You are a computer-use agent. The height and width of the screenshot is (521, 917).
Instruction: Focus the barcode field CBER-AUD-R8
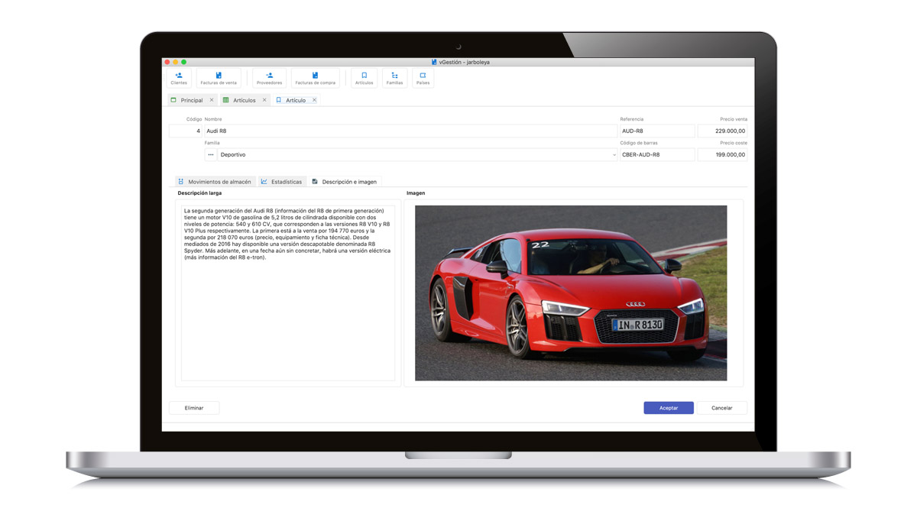[657, 154]
